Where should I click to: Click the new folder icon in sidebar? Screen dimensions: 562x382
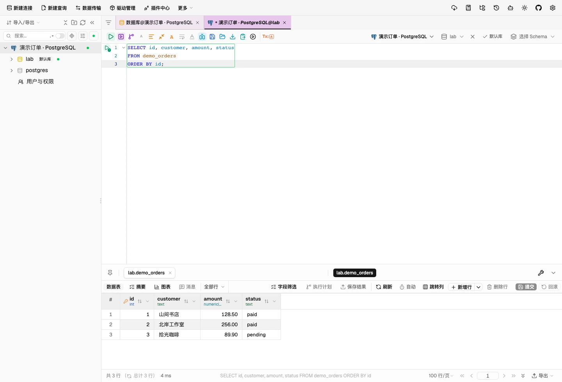(x=74, y=23)
